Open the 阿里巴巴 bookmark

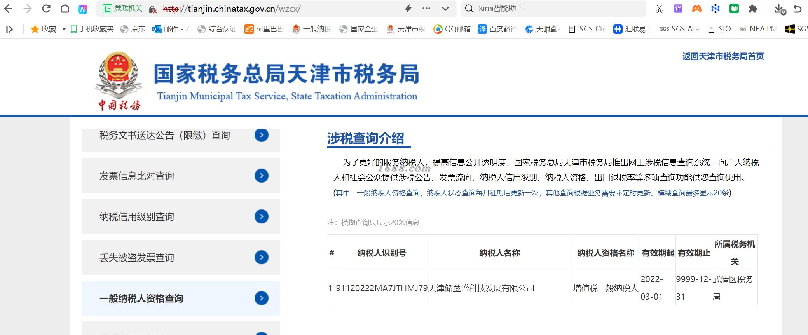(x=264, y=29)
